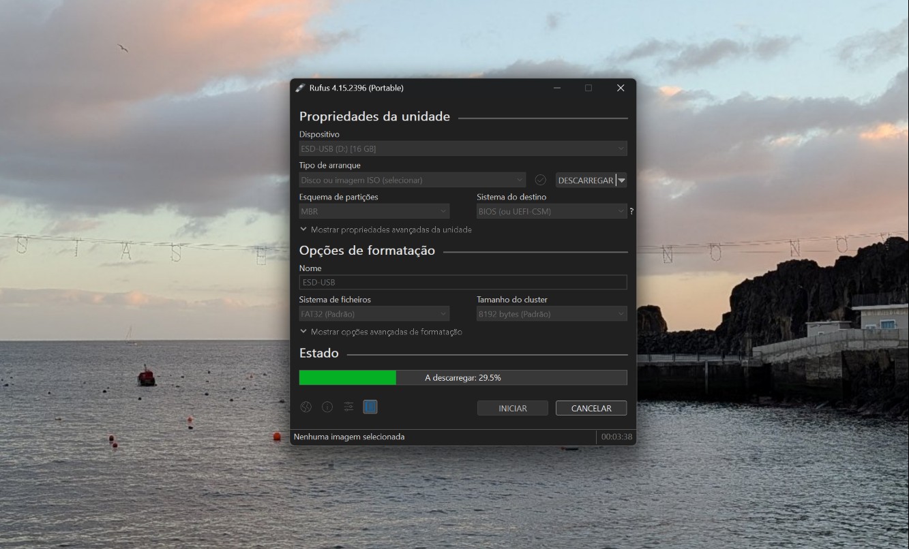Click the DESCARREGAR button

586,180
